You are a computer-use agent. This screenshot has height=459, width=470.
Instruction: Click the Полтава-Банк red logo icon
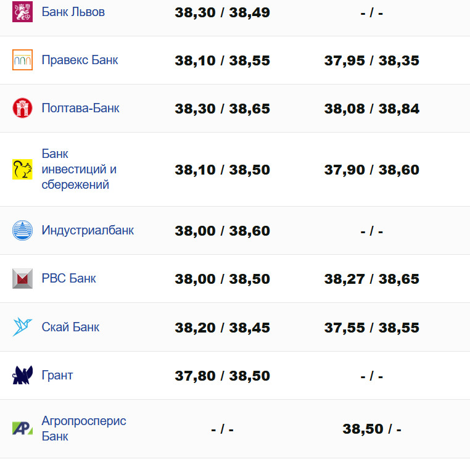coord(22,108)
